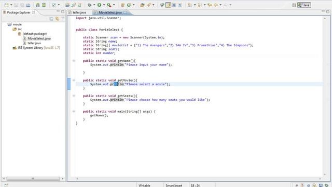Click the Last Edit Location icon
This screenshot has width=332, height=187.
[x=210, y=5]
